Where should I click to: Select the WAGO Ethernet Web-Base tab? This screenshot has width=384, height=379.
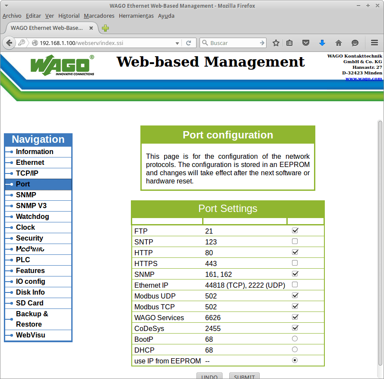[x=48, y=27]
